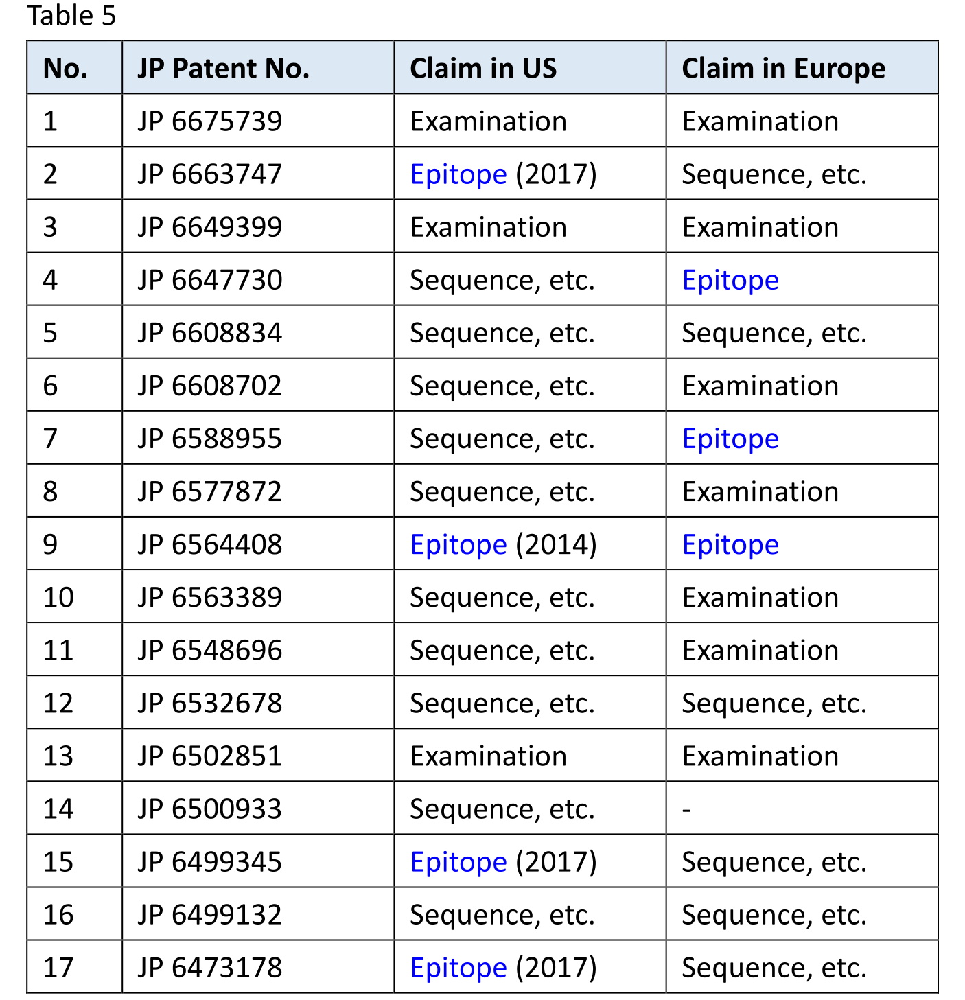Select the JP 6532678 cell
Screen dimensions: 965x1000
click(x=258, y=703)
